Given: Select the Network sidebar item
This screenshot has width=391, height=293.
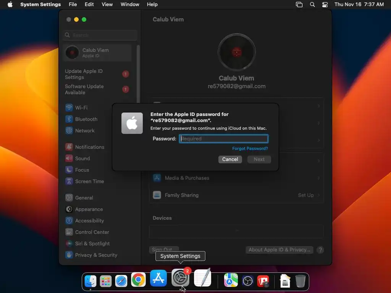Looking at the screenshot, I should (x=80, y=130).
